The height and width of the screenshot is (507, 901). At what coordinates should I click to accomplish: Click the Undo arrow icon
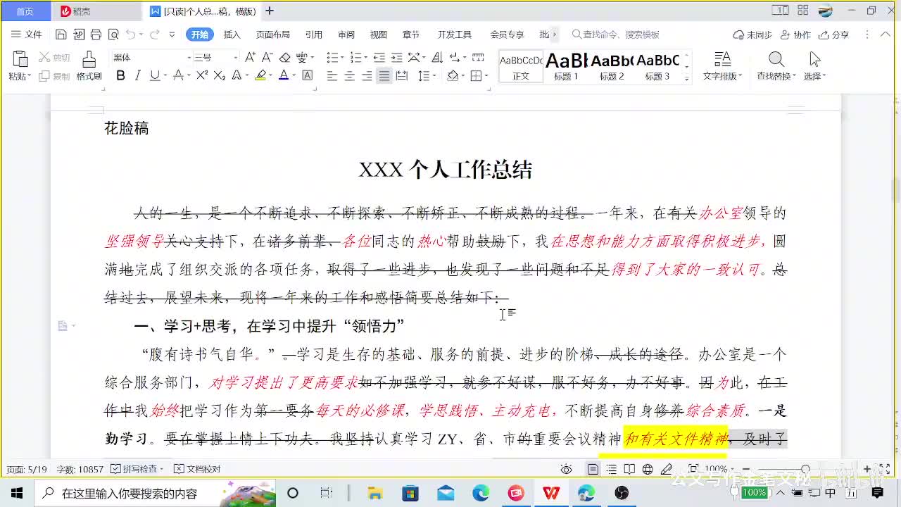pyautogui.click(x=131, y=35)
